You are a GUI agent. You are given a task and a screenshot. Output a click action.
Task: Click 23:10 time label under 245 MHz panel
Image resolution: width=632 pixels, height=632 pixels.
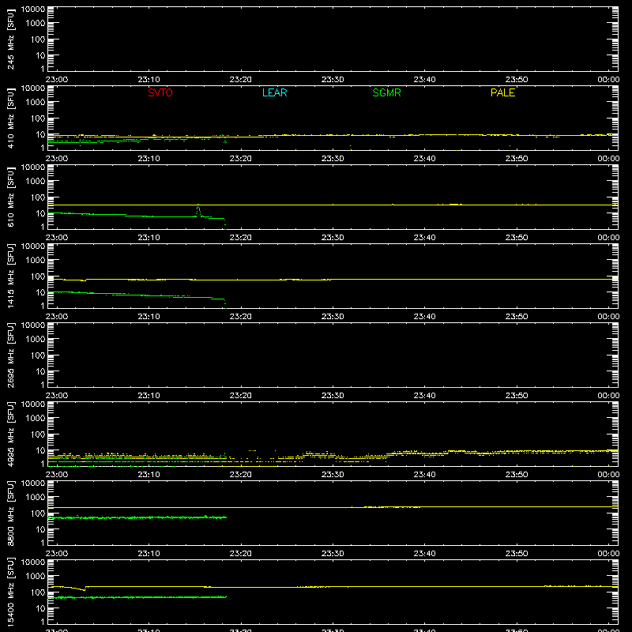click(x=149, y=80)
